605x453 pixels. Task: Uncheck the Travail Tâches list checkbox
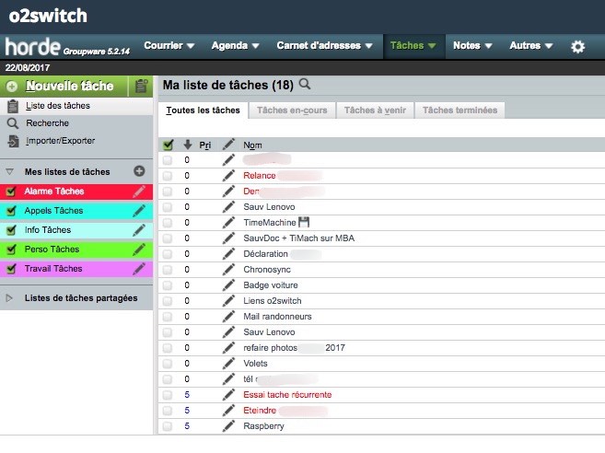[11, 269]
